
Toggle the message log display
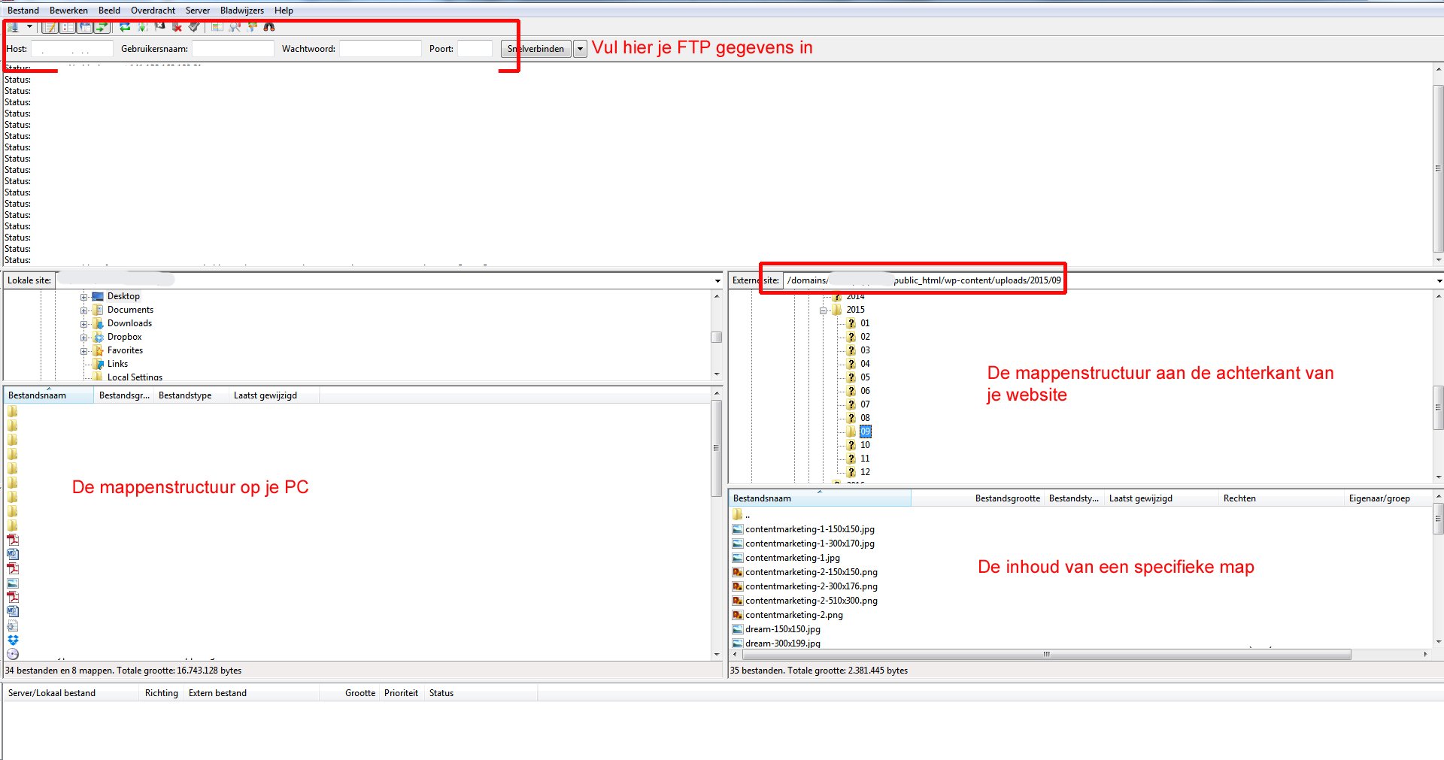50,27
